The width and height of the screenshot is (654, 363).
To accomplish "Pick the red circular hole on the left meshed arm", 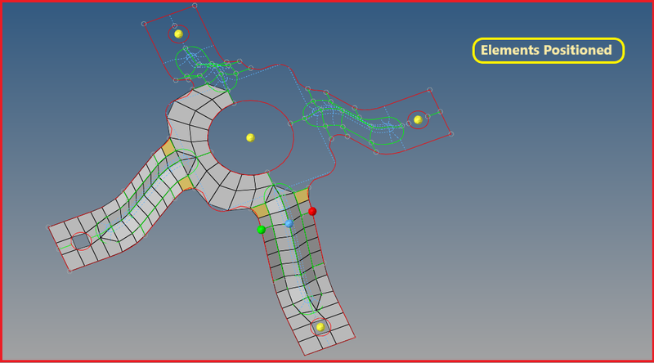I will (x=81, y=241).
